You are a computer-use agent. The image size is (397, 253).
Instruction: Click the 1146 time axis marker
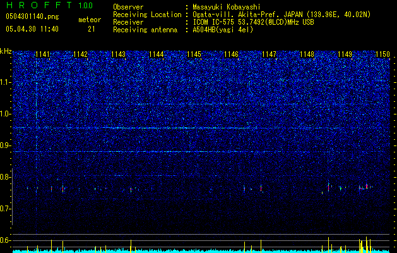pyautogui.click(x=232, y=54)
